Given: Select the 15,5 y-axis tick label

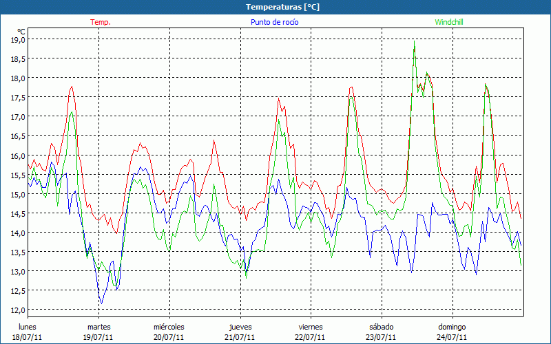Looking at the screenshot, I should pyautogui.click(x=17, y=175).
